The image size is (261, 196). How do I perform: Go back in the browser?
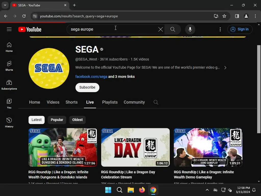[6, 16]
